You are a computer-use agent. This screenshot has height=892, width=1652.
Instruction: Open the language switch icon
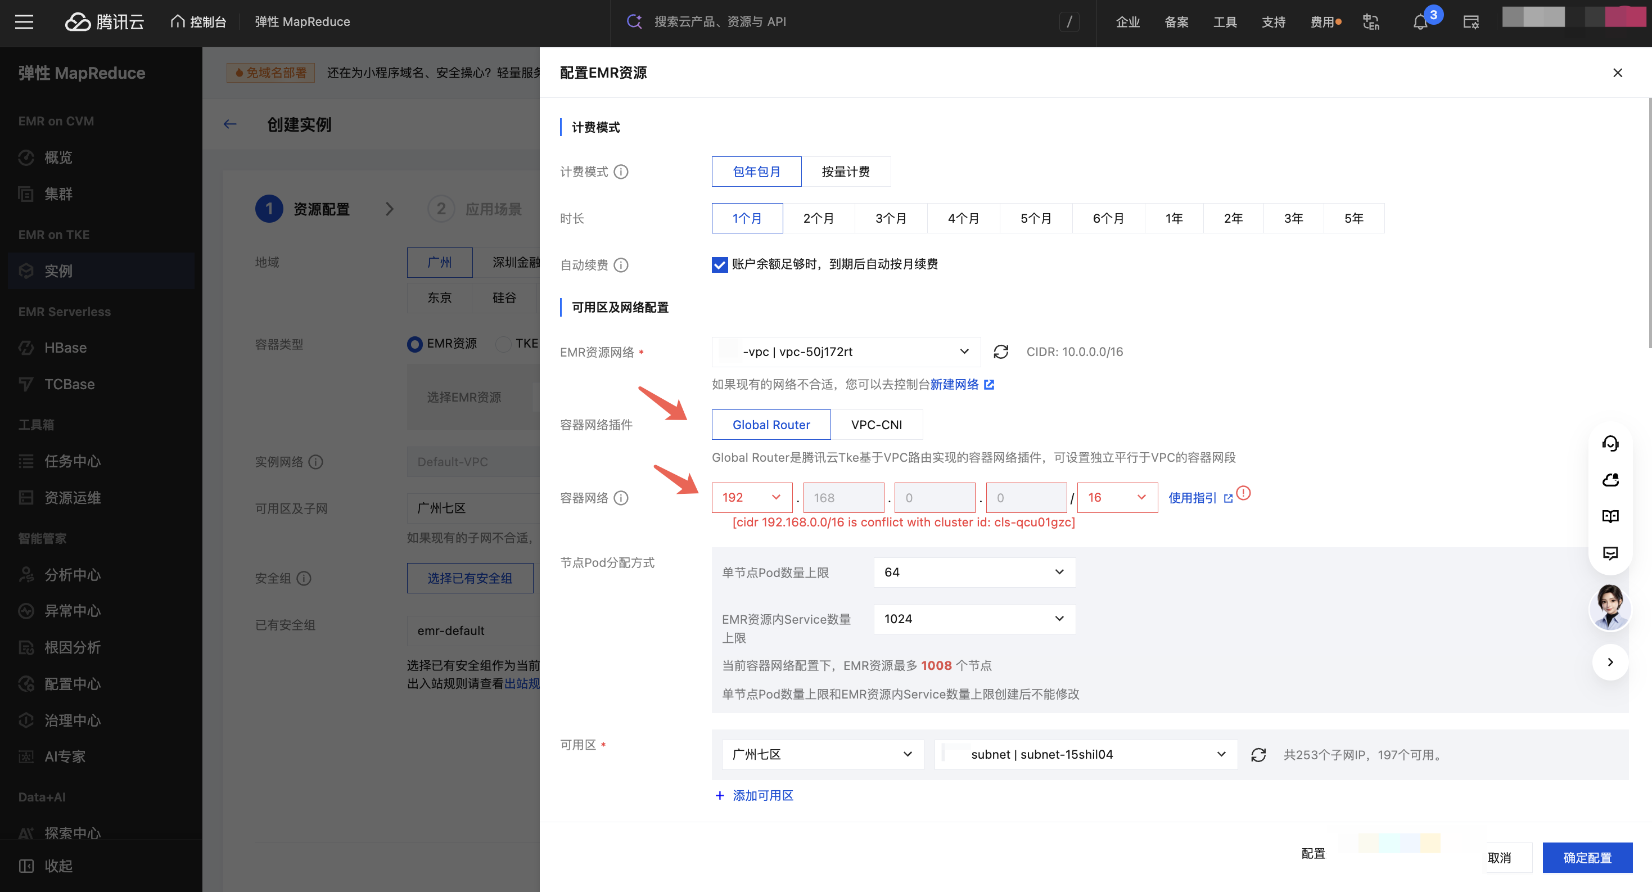tap(1370, 22)
